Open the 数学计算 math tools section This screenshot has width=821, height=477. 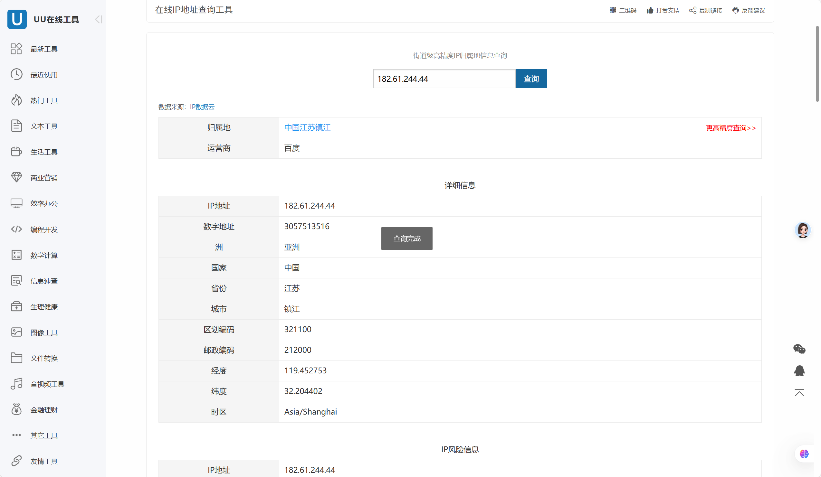pyautogui.click(x=44, y=255)
